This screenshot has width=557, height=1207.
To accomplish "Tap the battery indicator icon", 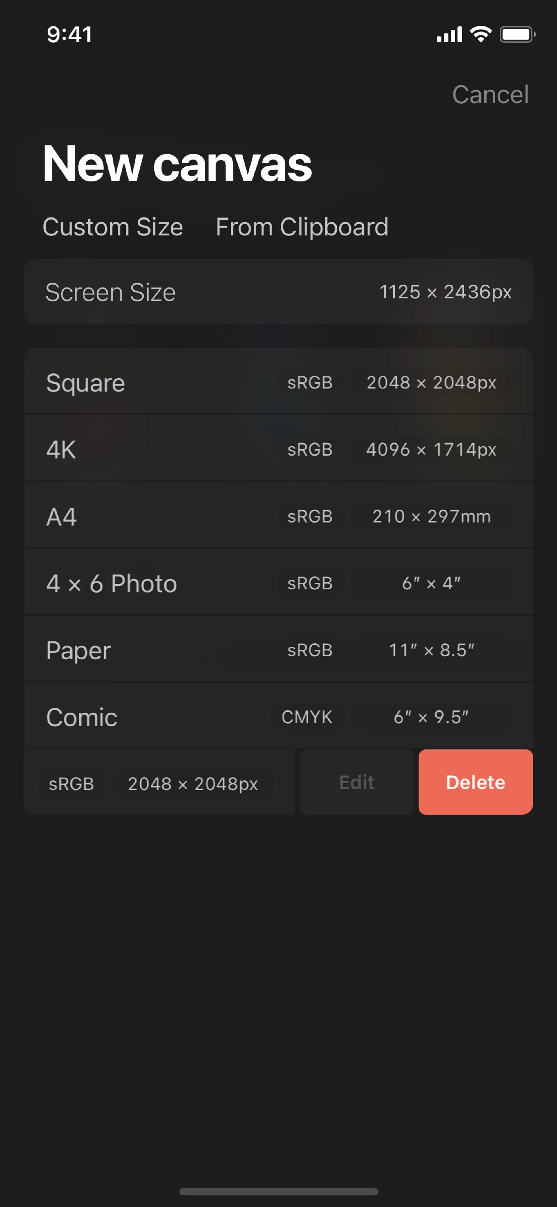I will (517, 34).
